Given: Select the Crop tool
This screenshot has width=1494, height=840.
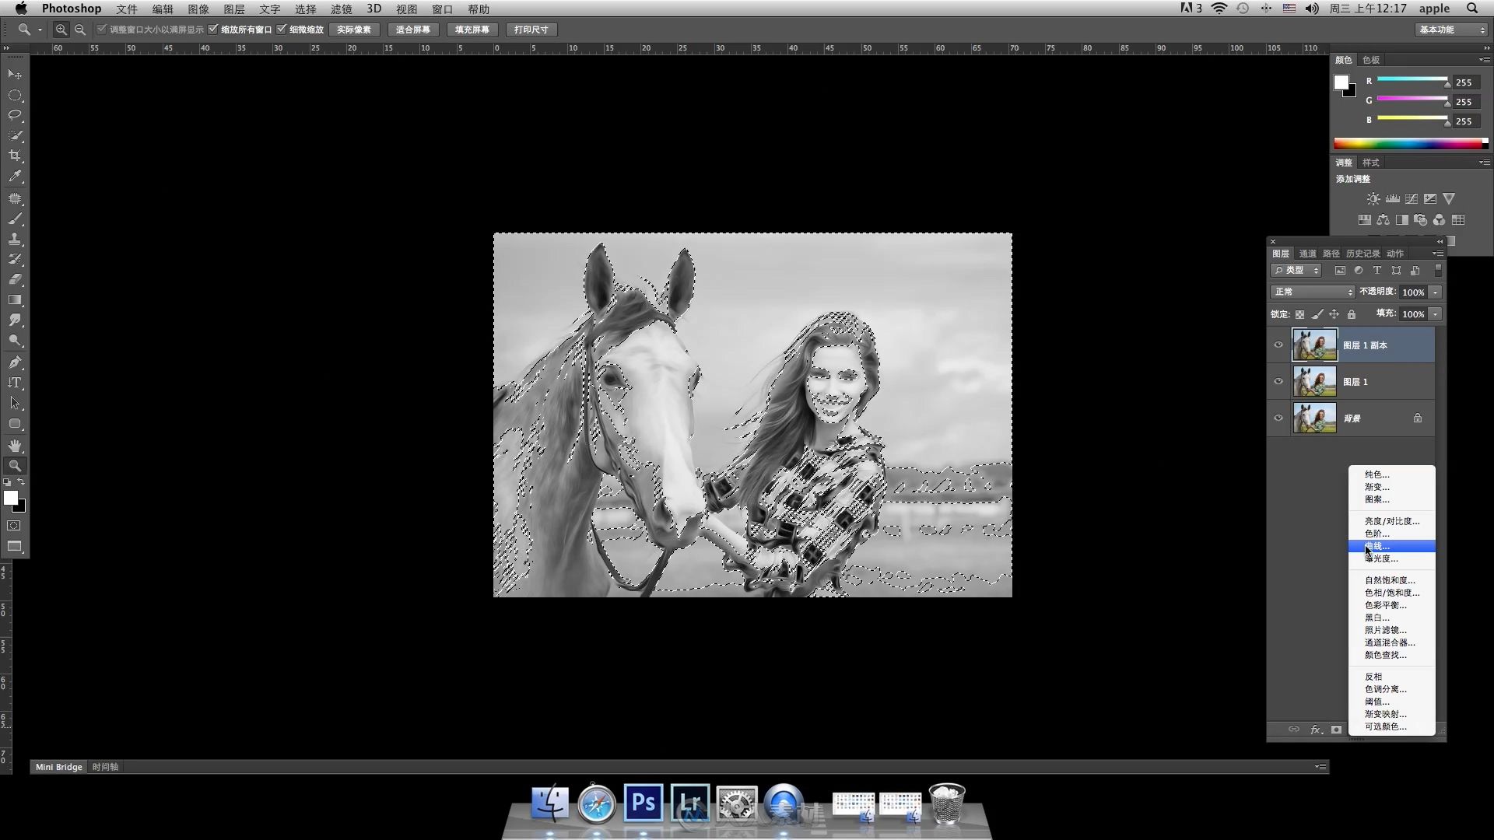Looking at the screenshot, I should pyautogui.click(x=15, y=156).
